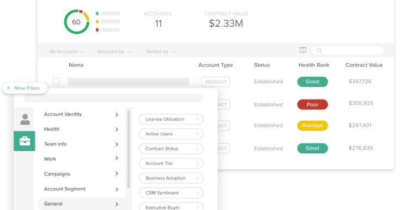Click the Health Rank column header

click(x=314, y=65)
